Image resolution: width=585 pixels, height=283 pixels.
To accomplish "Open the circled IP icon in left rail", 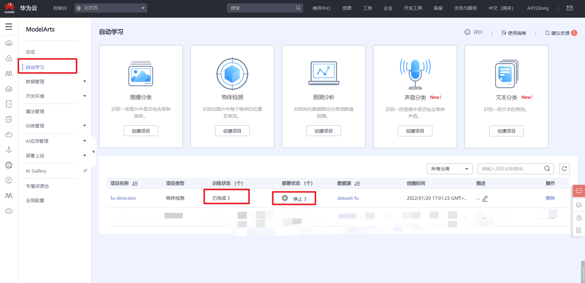I will (9, 180).
